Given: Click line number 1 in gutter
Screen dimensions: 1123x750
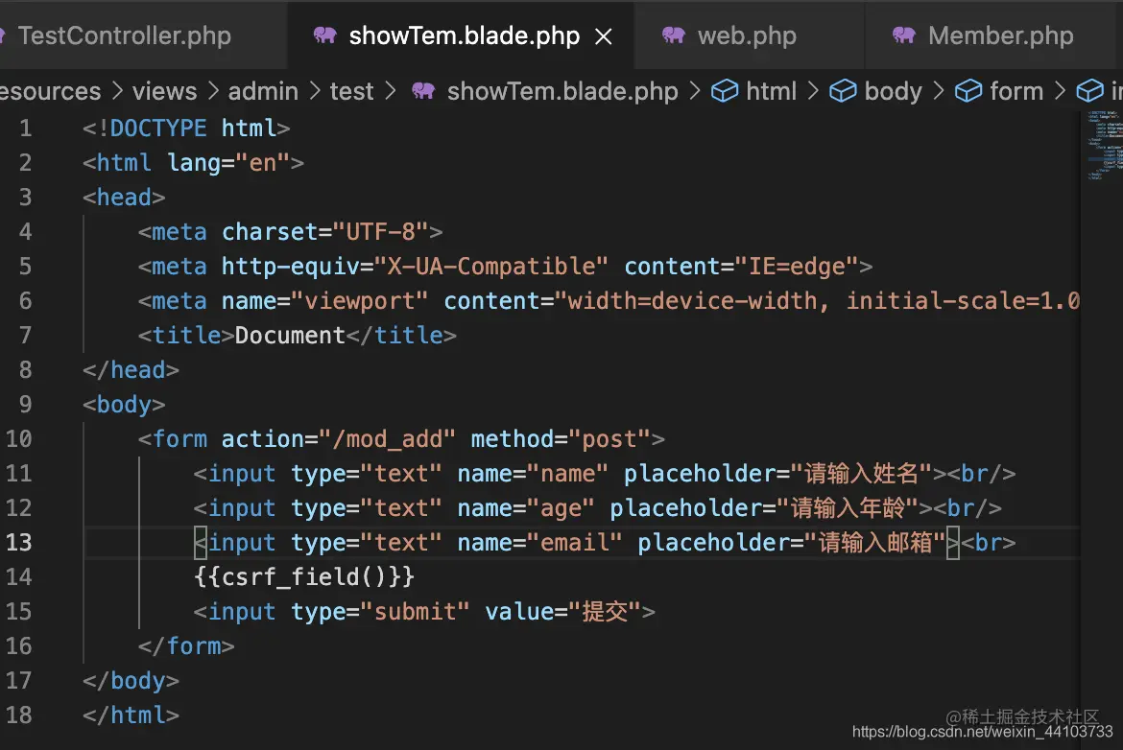Looking at the screenshot, I should [x=25, y=129].
